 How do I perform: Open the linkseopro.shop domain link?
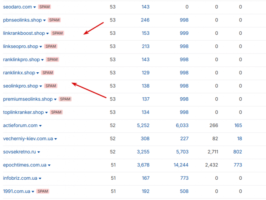pos(20,46)
